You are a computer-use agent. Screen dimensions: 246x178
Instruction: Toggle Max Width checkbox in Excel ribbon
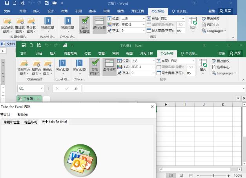(x=159, y=73)
